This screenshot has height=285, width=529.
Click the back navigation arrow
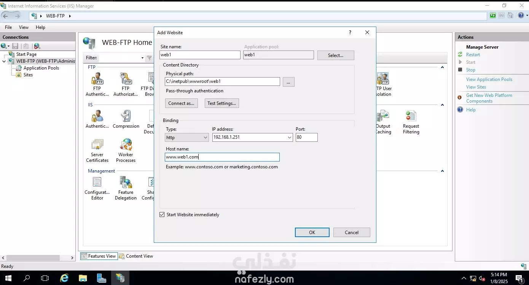point(5,16)
